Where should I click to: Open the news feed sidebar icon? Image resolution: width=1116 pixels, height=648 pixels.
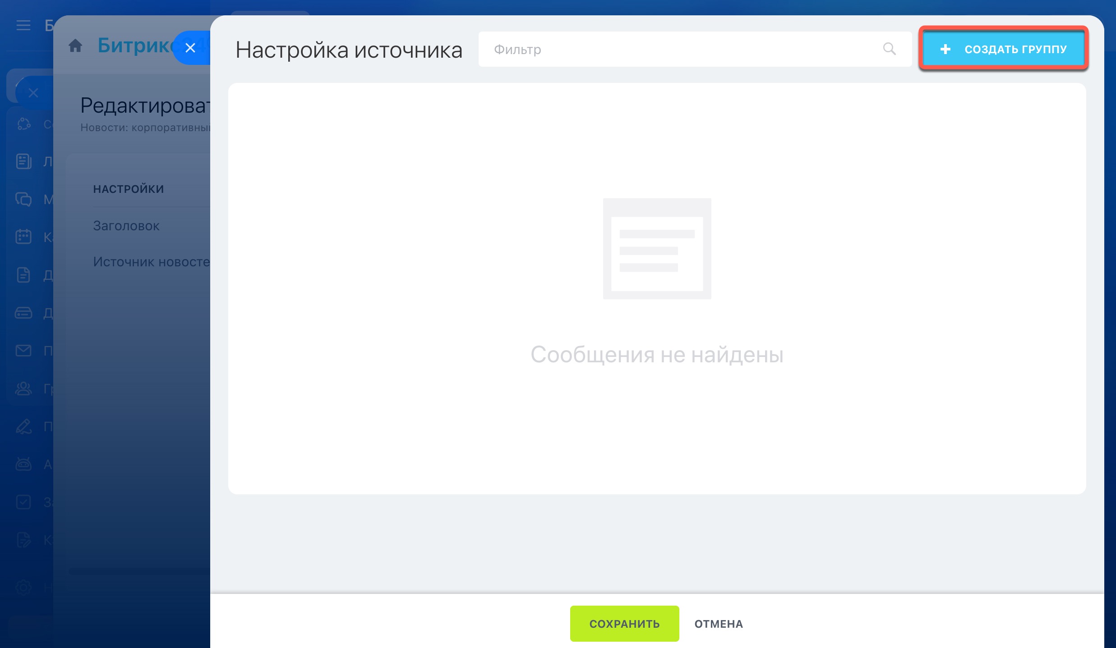23,161
